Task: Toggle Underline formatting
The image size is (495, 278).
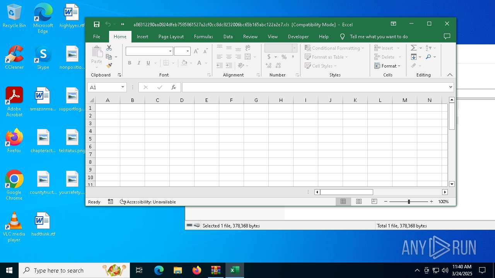Action: pyautogui.click(x=148, y=63)
